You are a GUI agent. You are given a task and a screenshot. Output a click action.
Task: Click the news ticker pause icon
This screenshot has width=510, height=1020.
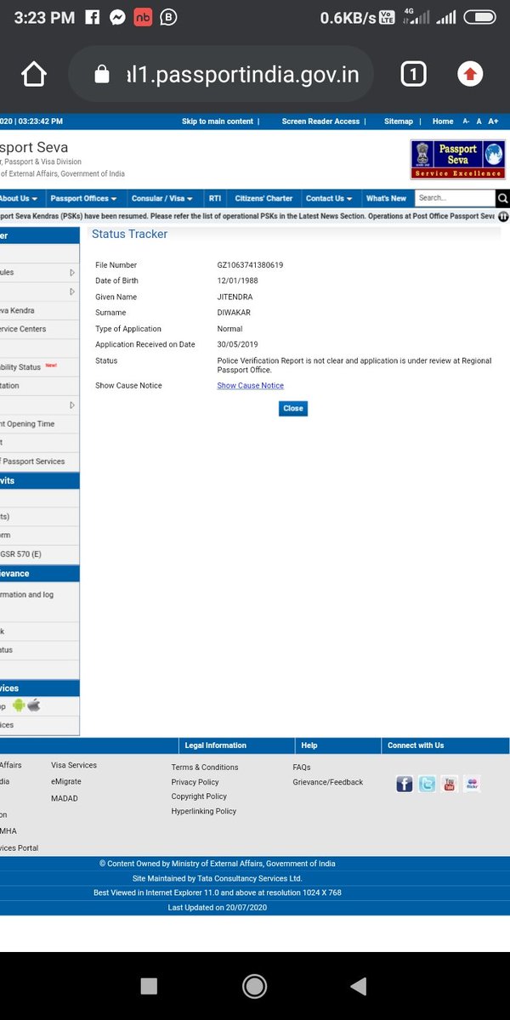point(504,217)
